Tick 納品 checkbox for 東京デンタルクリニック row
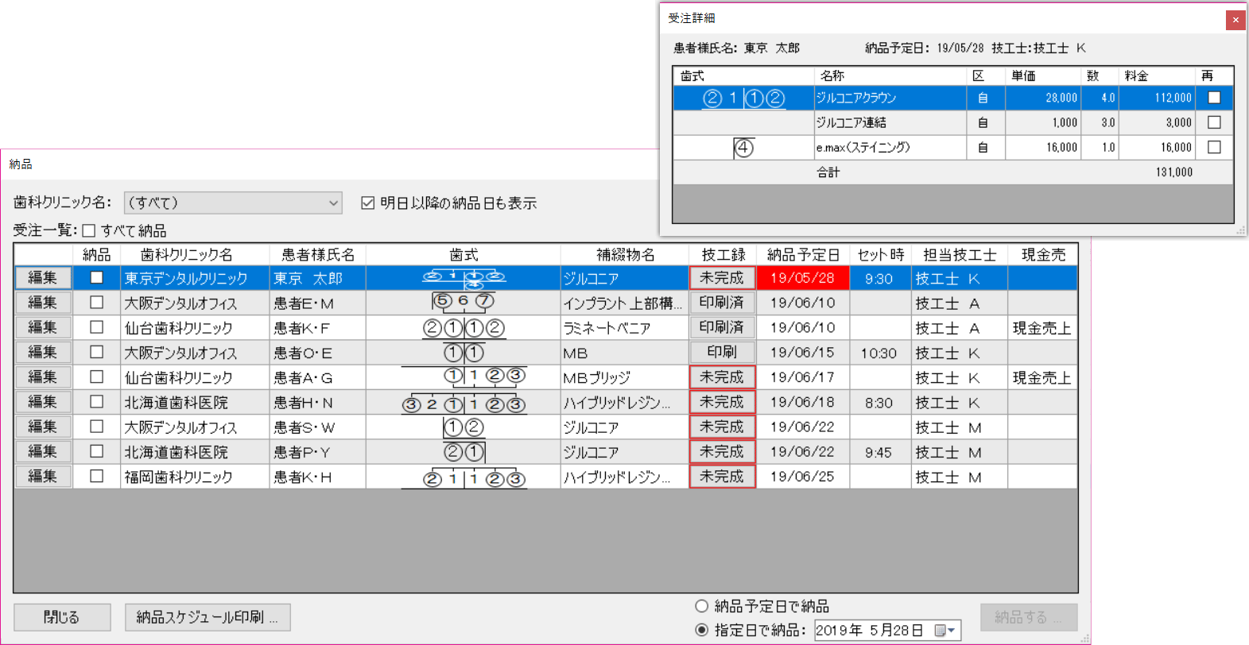This screenshot has width=1249, height=645. tap(96, 278)
